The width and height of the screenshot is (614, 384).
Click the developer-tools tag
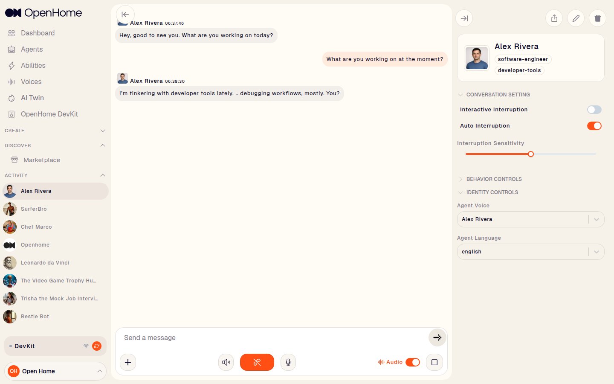pos(519,70)
